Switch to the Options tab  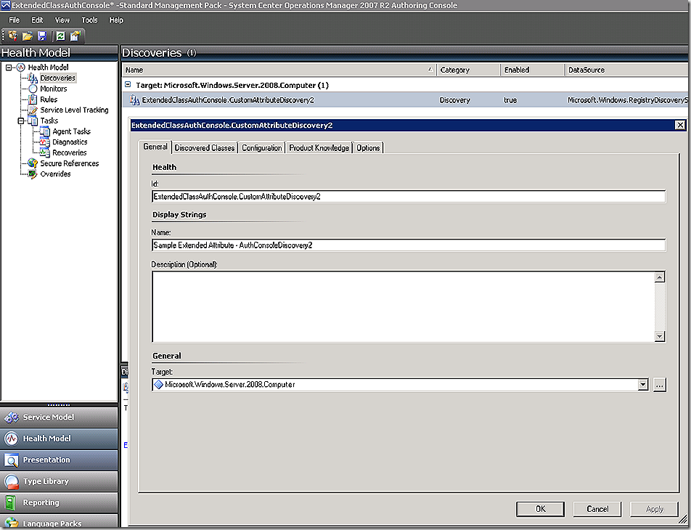[x=368, y=147]
